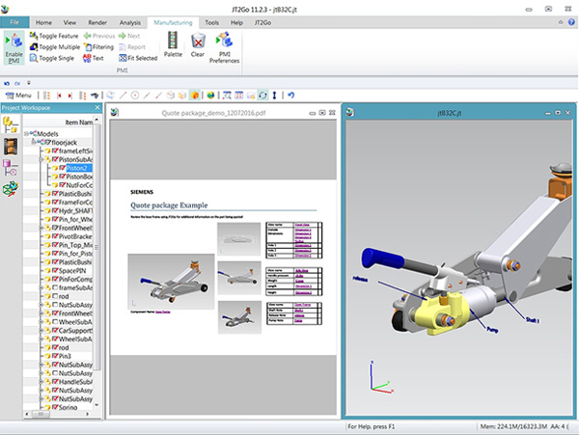
Task: Select Toggle Single in PMI group
Action: pyautogui.click(x=52, y=58)
